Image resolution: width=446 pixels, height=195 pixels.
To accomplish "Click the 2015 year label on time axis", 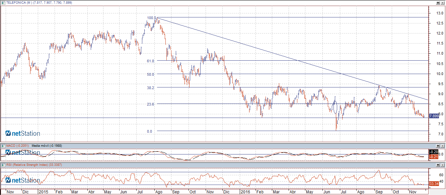I will pos(43,192).
